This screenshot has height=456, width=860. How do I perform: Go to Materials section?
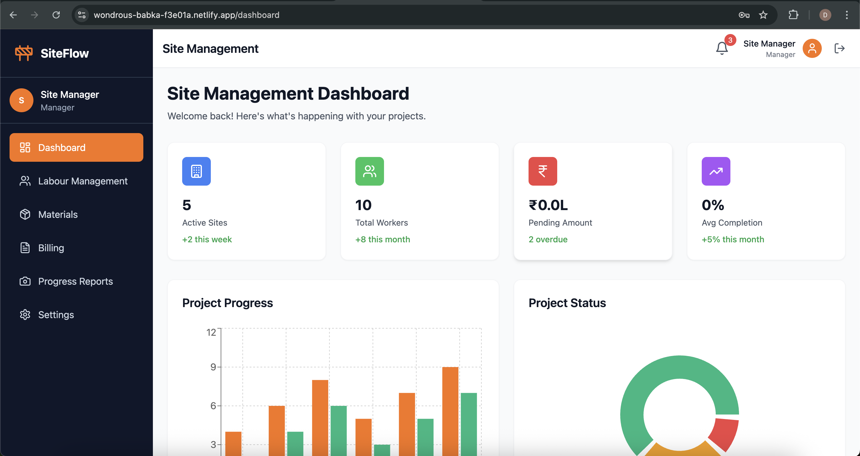pos(58,214)
